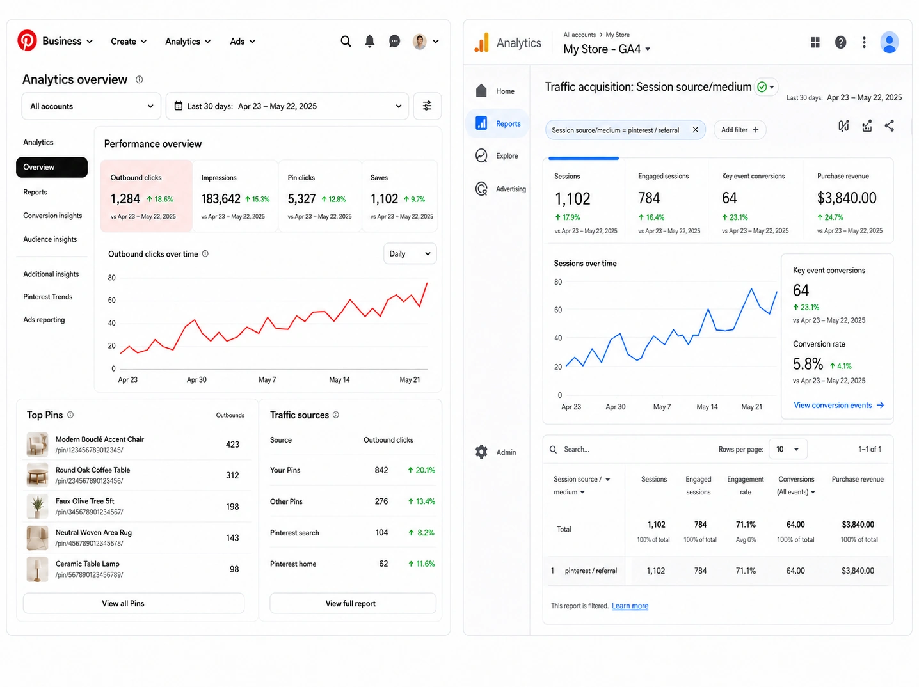This screenshot has height=687, width=919.
Task: Open Session source / medium dimension dropdown
Action: (x=582, y=486)
